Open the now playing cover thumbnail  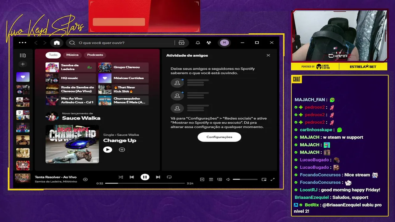tap(23, 179)
